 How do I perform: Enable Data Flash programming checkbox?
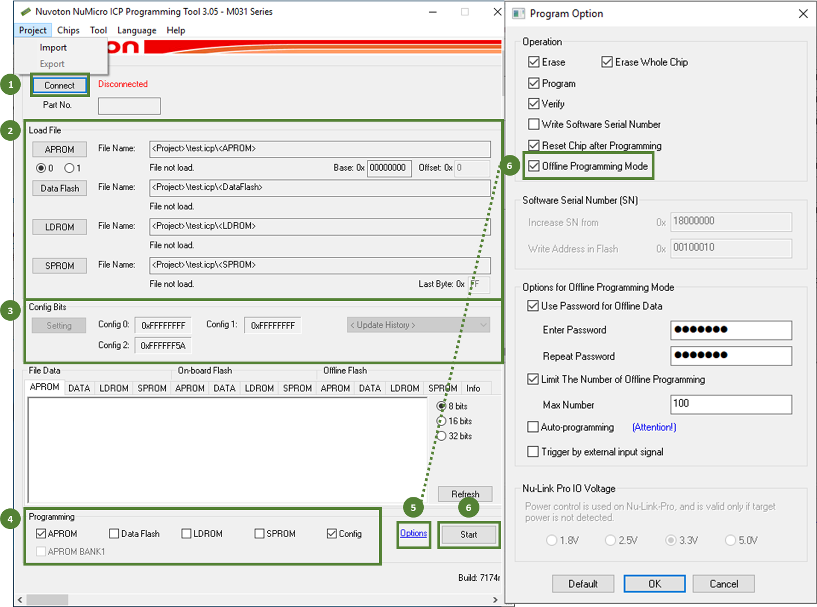[x=114, y=534]
